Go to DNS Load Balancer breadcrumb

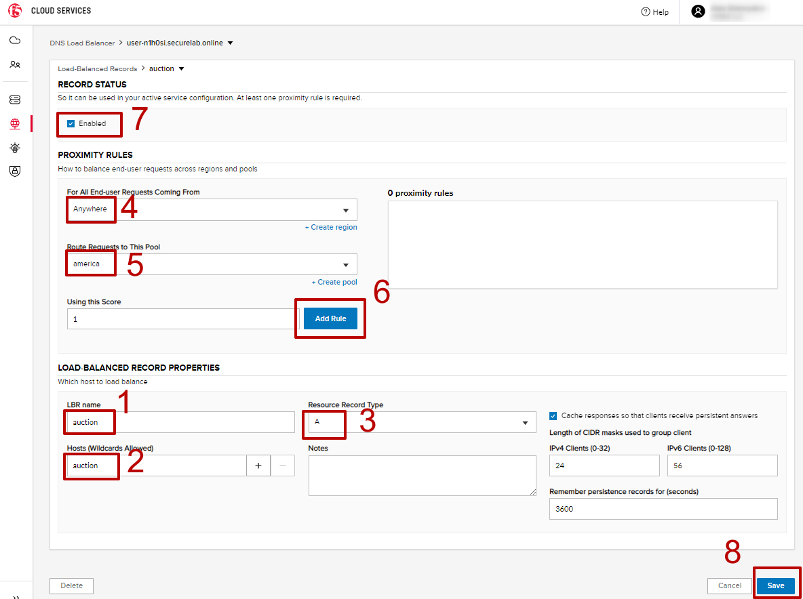[83, 43]
